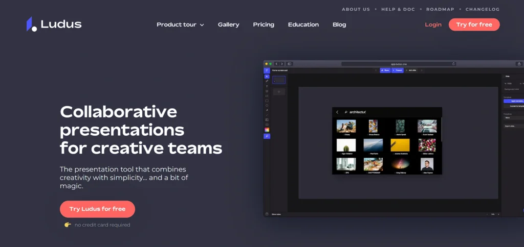Open the Gallery page
524x247 pixels.
pos(229,24)
